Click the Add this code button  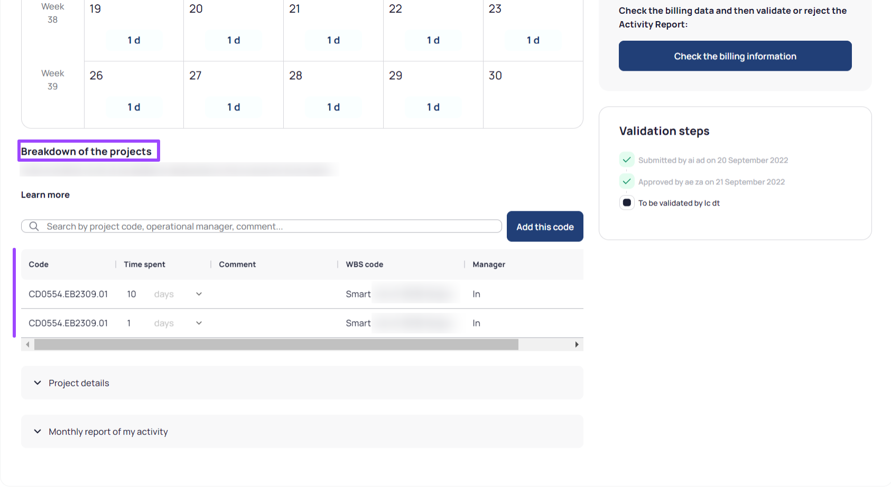coord(544,227)
